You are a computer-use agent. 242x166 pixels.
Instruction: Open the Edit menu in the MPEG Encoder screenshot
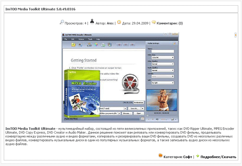pos(73,39)
